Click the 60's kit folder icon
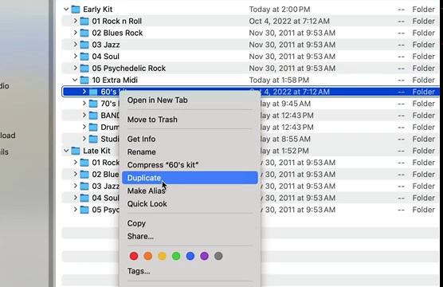The width and height of the screenshot is (443, 287). tap(93, 92)
